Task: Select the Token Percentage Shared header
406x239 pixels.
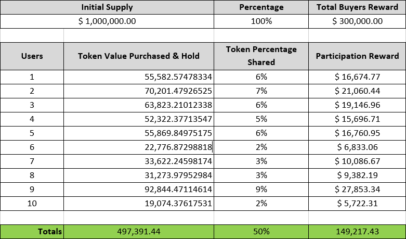Action: (261, 56)
